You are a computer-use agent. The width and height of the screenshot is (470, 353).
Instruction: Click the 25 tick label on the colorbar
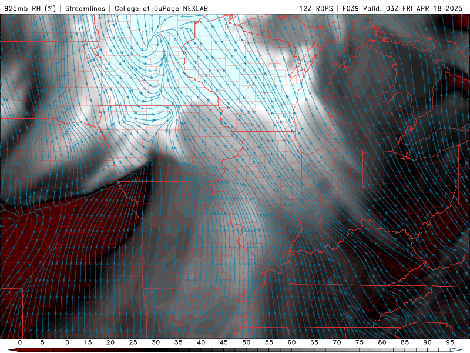133,342
